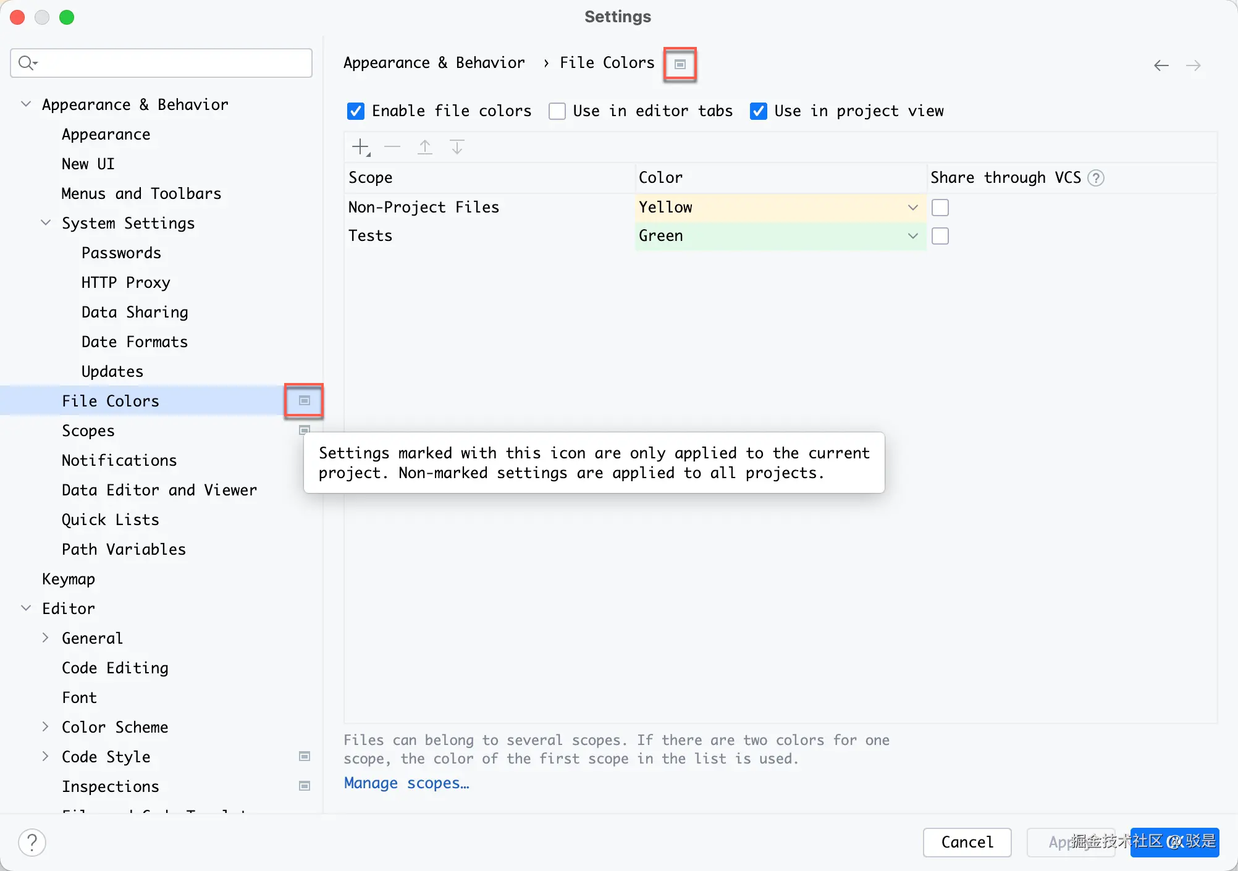Check Share through VCS for Tests row

[940, 236]
